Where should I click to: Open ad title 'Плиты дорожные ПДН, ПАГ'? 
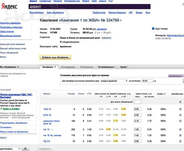coord(16,96)
